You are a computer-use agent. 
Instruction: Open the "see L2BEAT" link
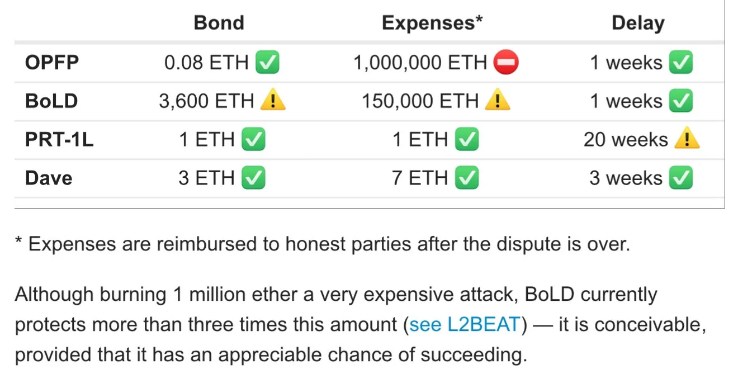[x=465, y=325]
